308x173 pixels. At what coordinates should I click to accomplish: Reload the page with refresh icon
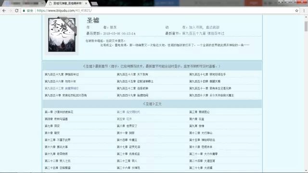click(17, 11)
